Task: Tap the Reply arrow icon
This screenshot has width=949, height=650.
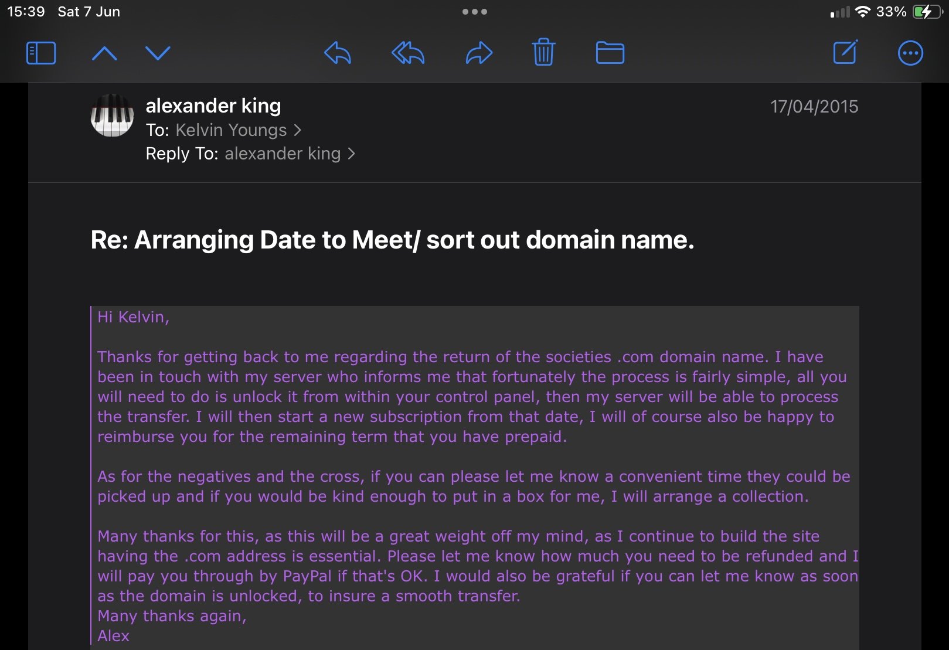Action: coord(338,53)
